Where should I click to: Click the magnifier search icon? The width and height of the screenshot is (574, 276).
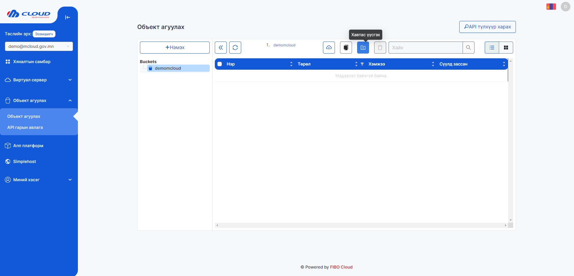pos(468,48)
